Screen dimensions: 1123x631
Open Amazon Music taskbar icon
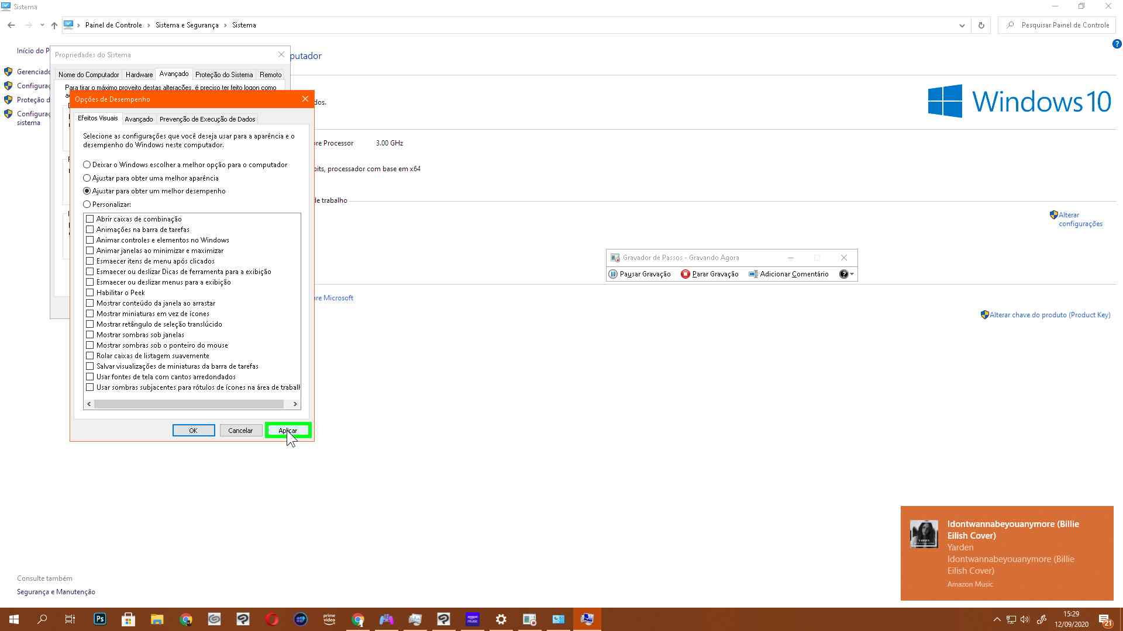point(472,619)
